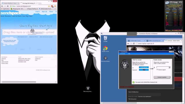Expand the bookmarks bar overflow chevron
This screenshot has height=104, width=185.
pyautogui.click(x=55, y=9)
